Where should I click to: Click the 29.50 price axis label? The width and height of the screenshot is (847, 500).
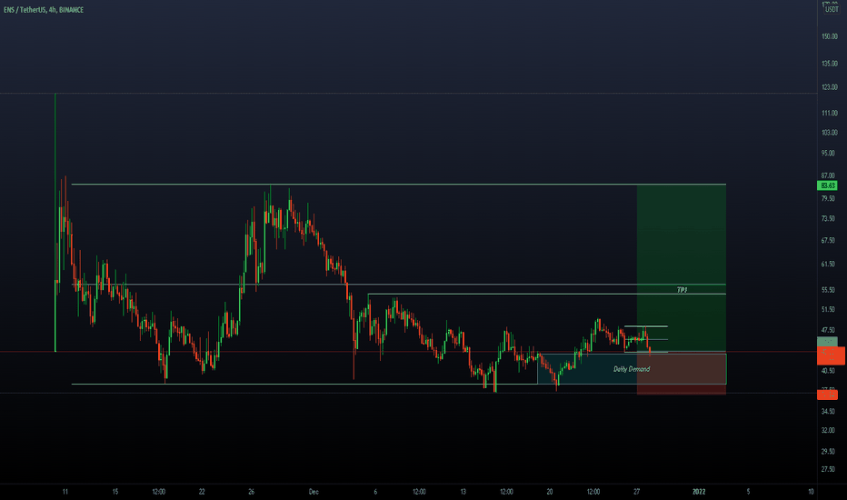click(828, 451)
